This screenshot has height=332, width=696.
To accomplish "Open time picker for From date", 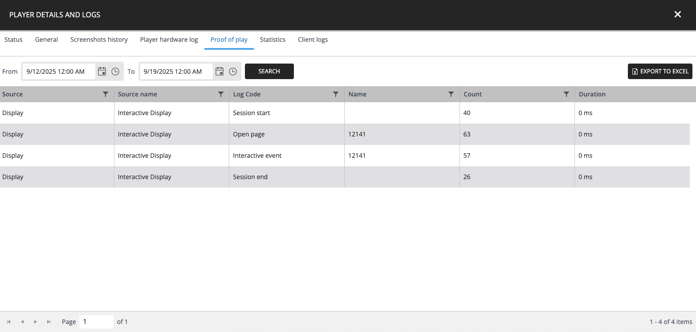I will (115, 72).
